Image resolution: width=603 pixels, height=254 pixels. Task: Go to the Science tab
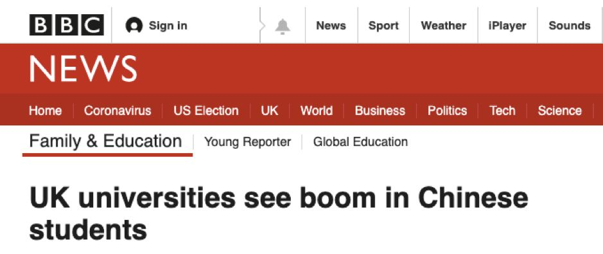[559, 111]
